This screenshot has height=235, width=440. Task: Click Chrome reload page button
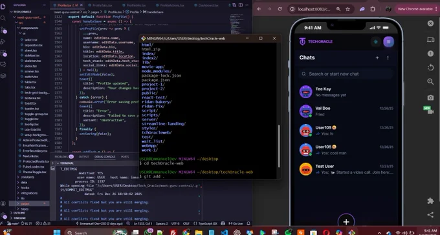pos(280,9)
